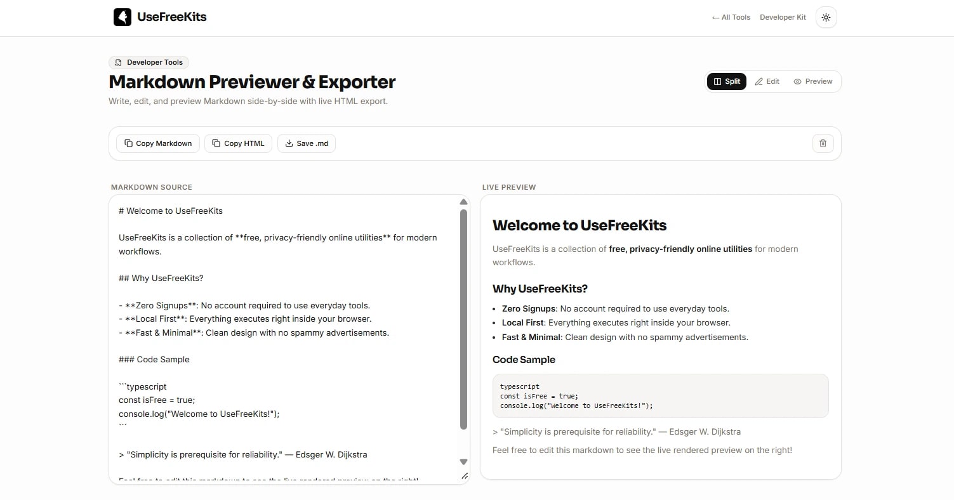The image size is (954, 500).
Task: Click 'Zero Signups' bullet in preview
Action: 616,308
